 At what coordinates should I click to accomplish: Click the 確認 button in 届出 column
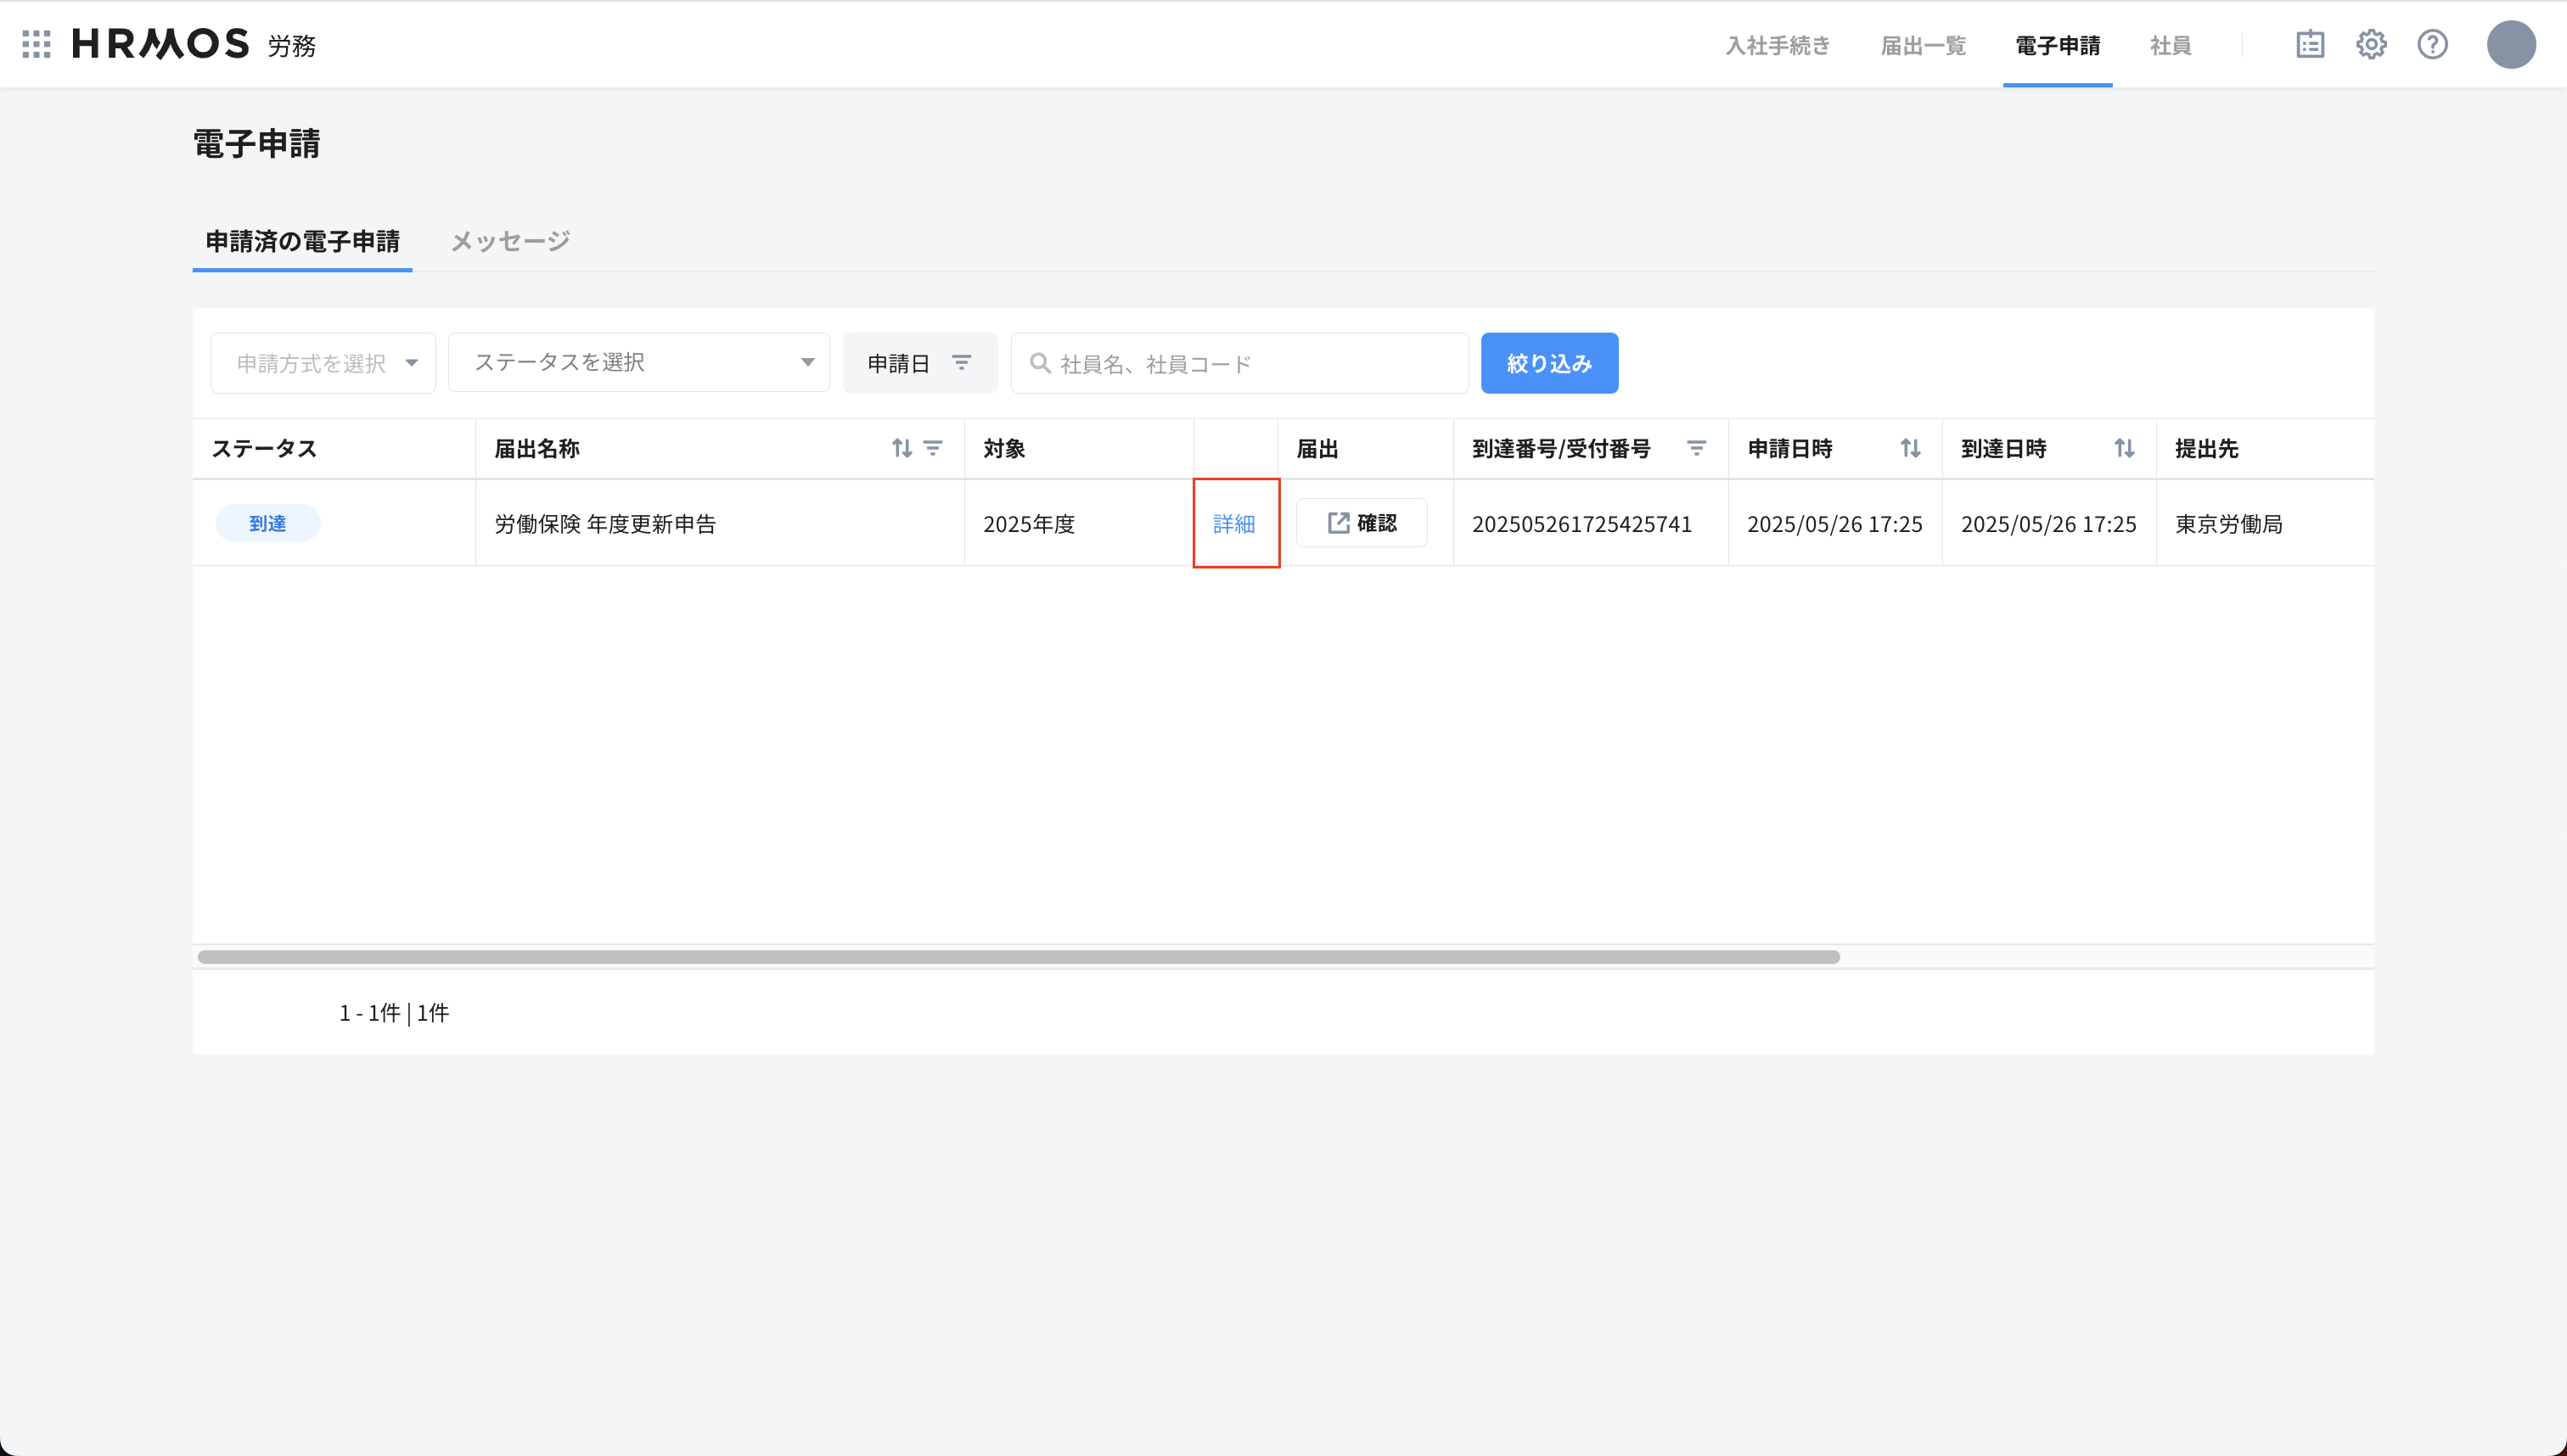point(1362,523)
